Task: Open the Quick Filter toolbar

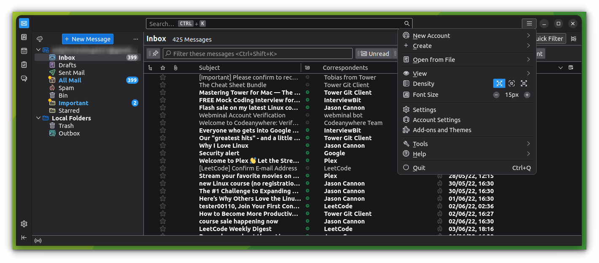Action: (x=549, y=38)
